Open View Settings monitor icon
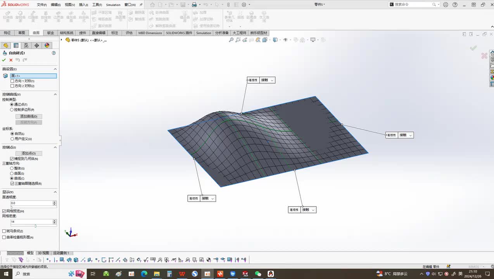 (x=313, y=40)
